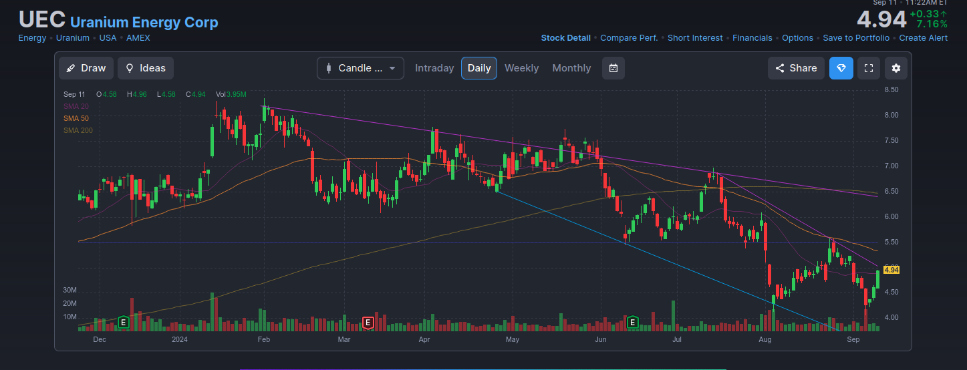This screenshot has width=967, height=370.
Task: Click Save to Portfolio
Action: [x=856, y=38]
